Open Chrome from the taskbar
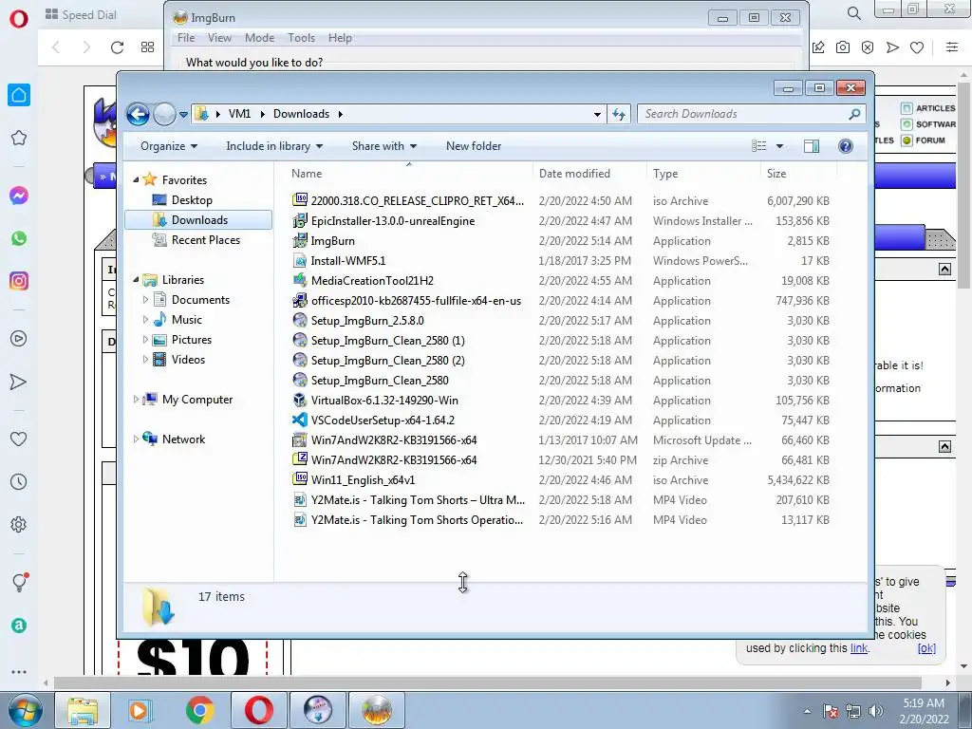Screen dimensions: 972x729 coord(199,710)
